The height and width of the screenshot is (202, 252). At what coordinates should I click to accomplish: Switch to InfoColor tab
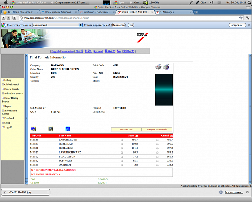[97, 12]
